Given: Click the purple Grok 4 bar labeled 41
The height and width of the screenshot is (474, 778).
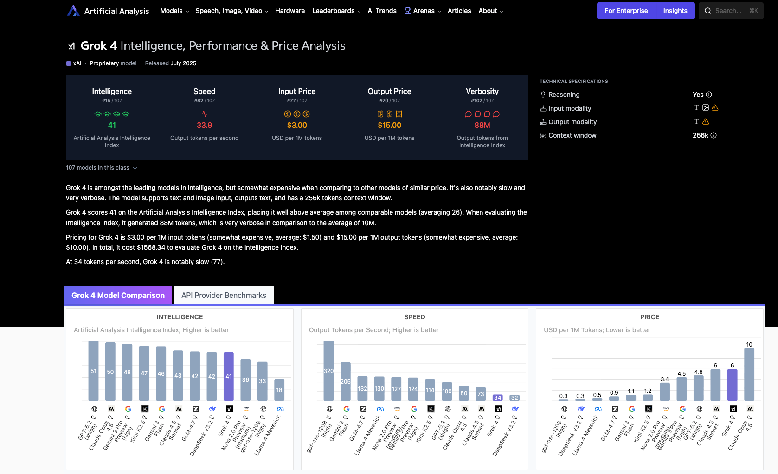Looking at the screenshot, I should click(x=229, y=376).
